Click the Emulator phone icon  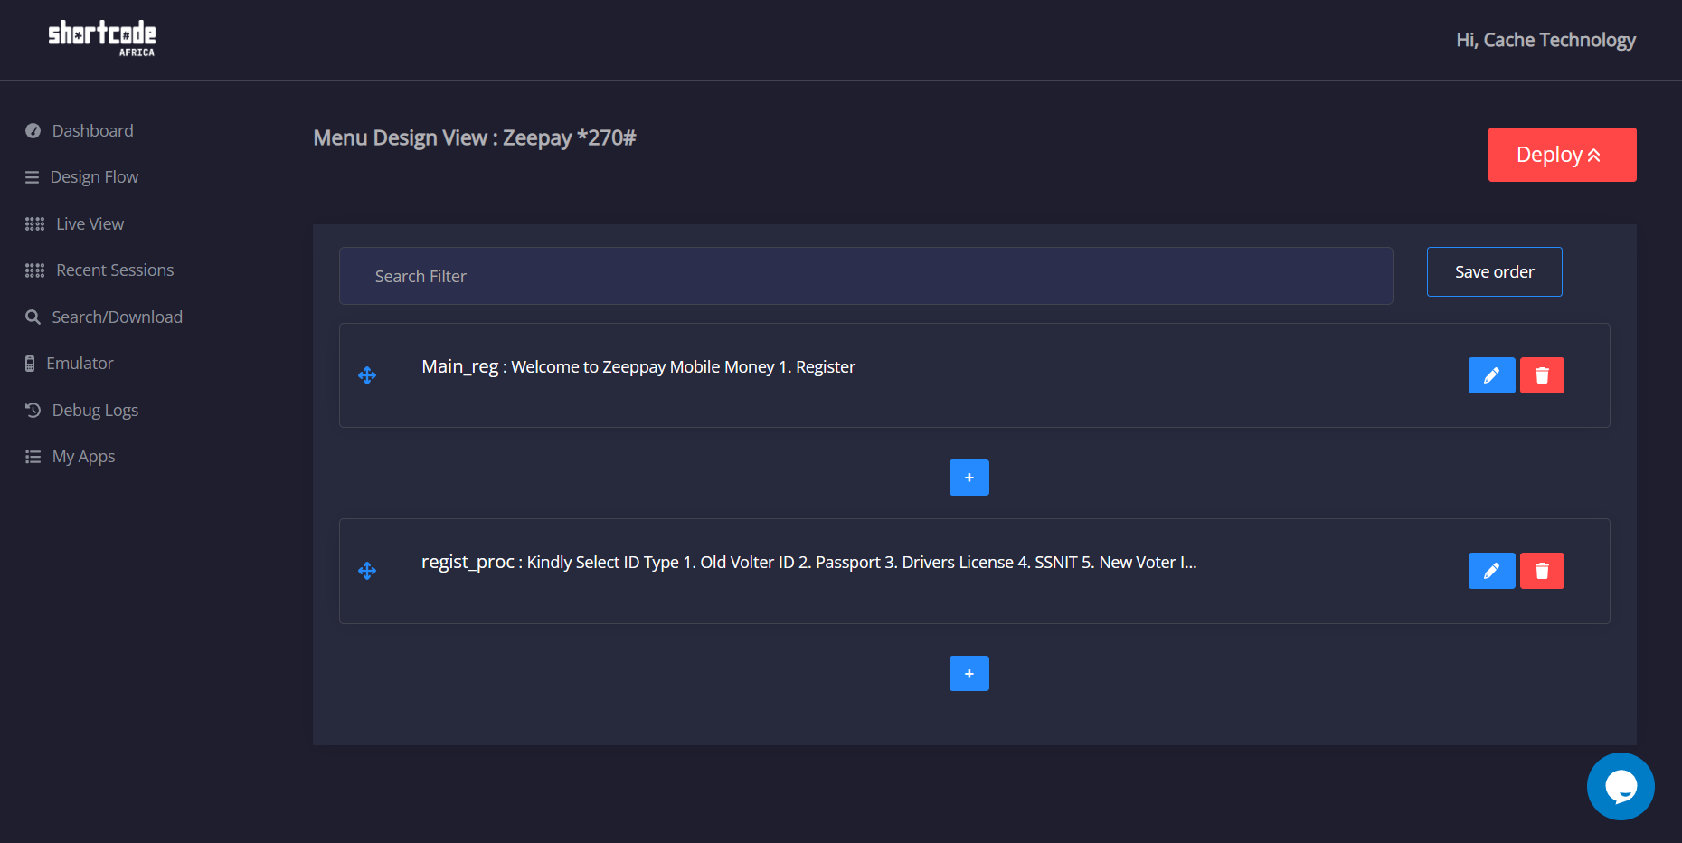[x=30, y=364]
